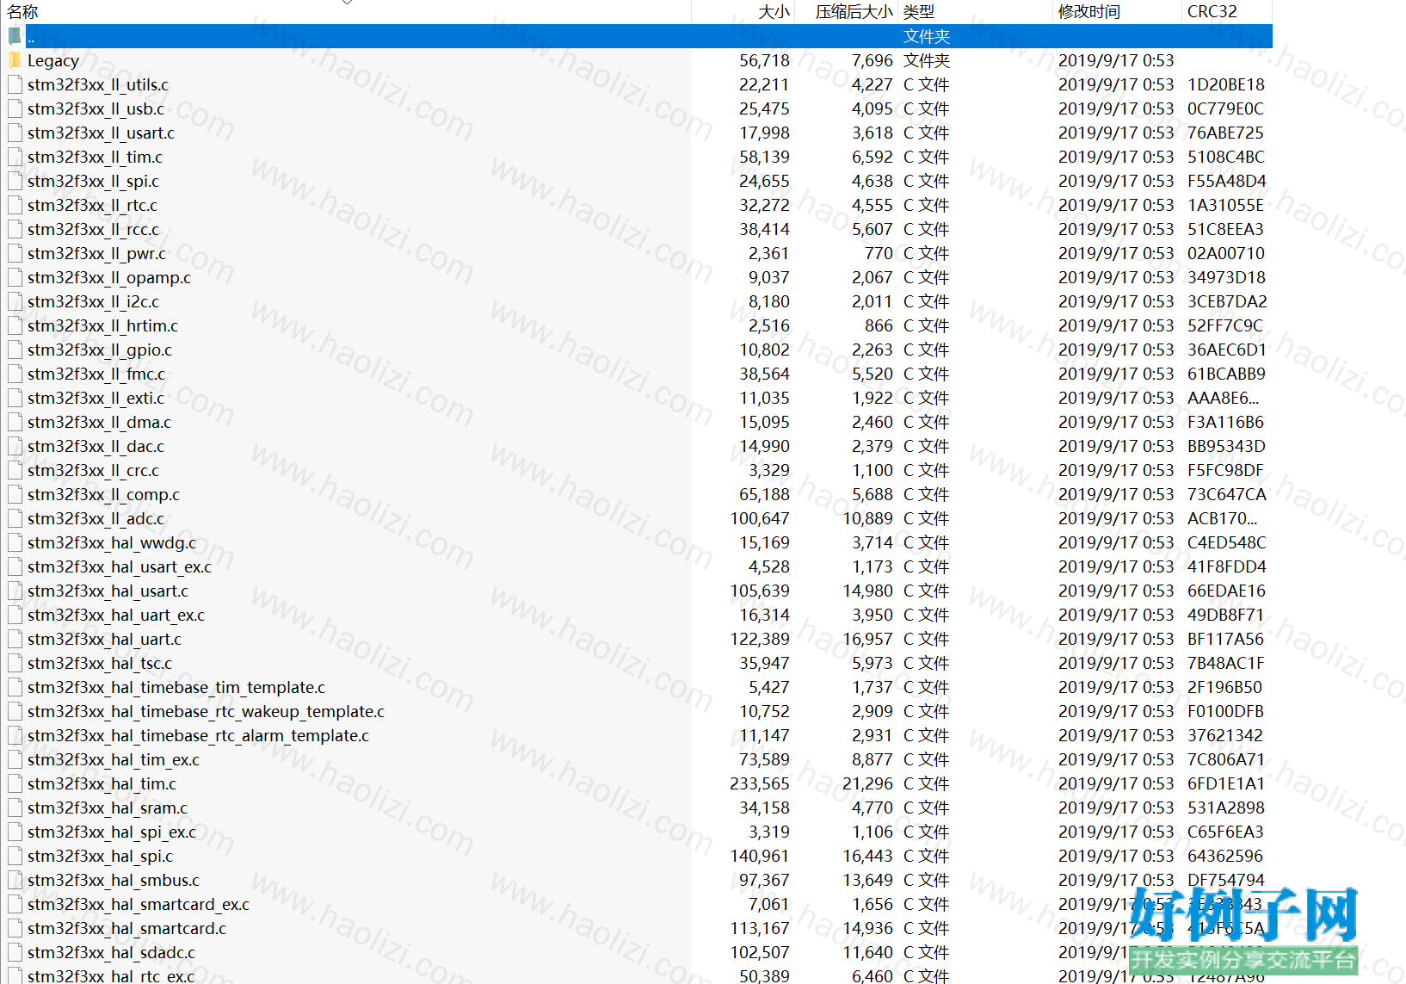The width and height of the screenshot is (1406, 984).
Task: Click file icon for stm32f3xx_ll_dac.c
Action: [15, 446]
